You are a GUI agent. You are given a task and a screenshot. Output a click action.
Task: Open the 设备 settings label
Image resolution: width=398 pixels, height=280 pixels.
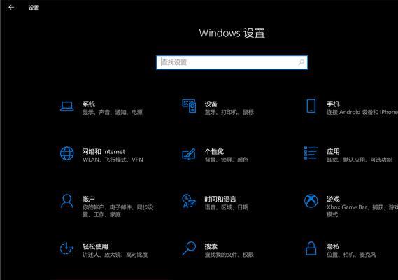click(x=211, y=104)
